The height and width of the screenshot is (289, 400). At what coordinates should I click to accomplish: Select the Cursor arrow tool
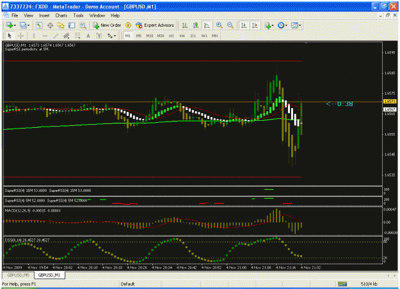pos(10,36)
